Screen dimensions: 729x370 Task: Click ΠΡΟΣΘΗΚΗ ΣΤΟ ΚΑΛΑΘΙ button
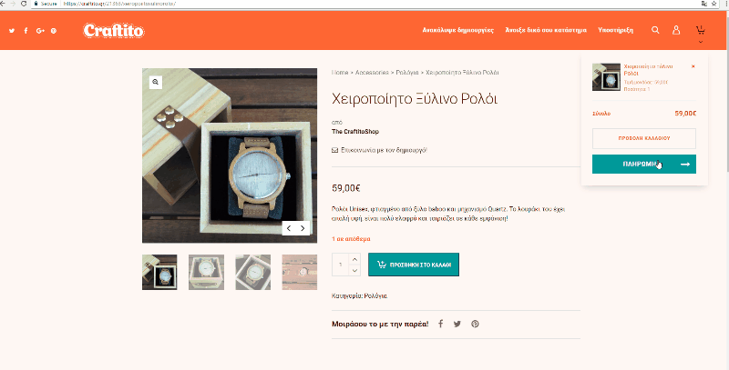pos(414,265)
